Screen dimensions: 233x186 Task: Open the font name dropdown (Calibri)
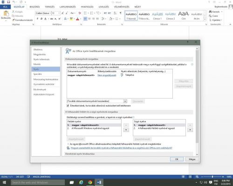point(50,13)
